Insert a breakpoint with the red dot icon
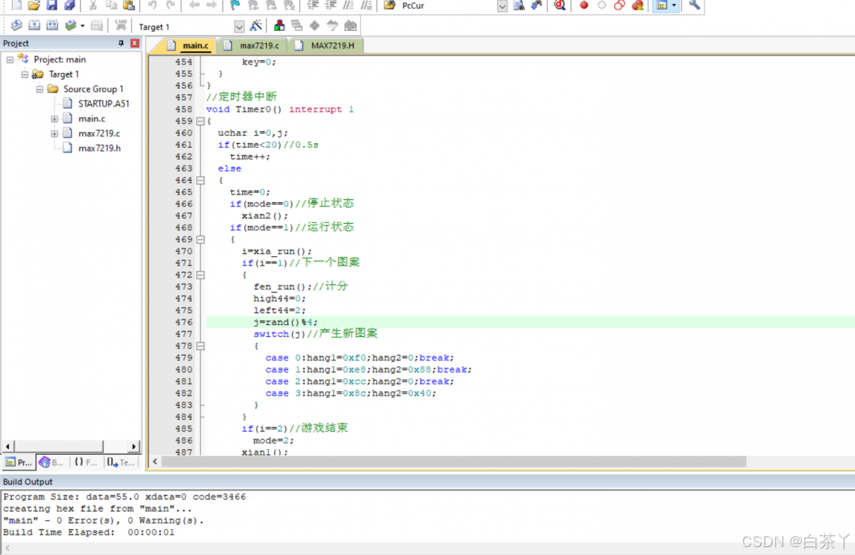The width and height of the screenshot is (855, 555). (x=584, y=6)
